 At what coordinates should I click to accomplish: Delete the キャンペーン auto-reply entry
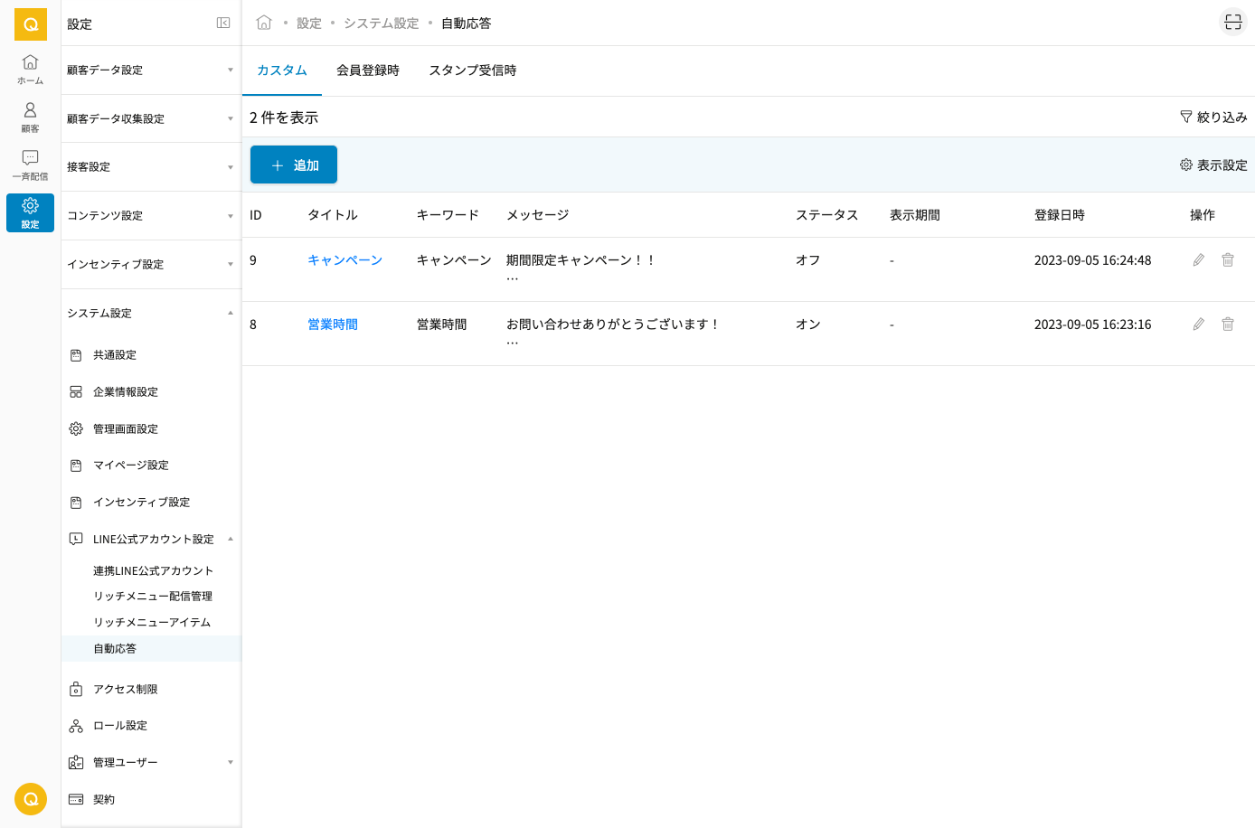[1227, 260]
